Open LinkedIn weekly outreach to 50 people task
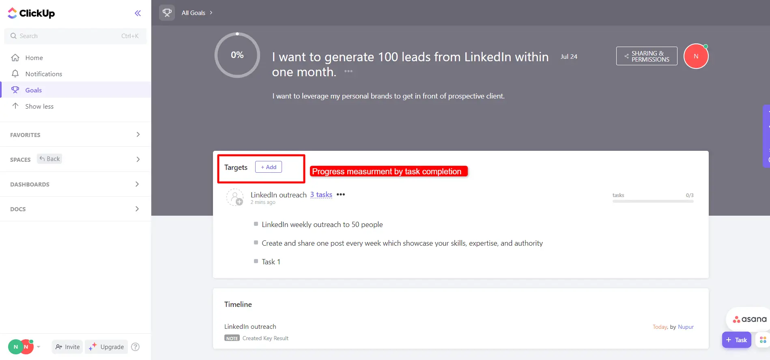Viewport: 770px width, 360px height. coord(322,225)
